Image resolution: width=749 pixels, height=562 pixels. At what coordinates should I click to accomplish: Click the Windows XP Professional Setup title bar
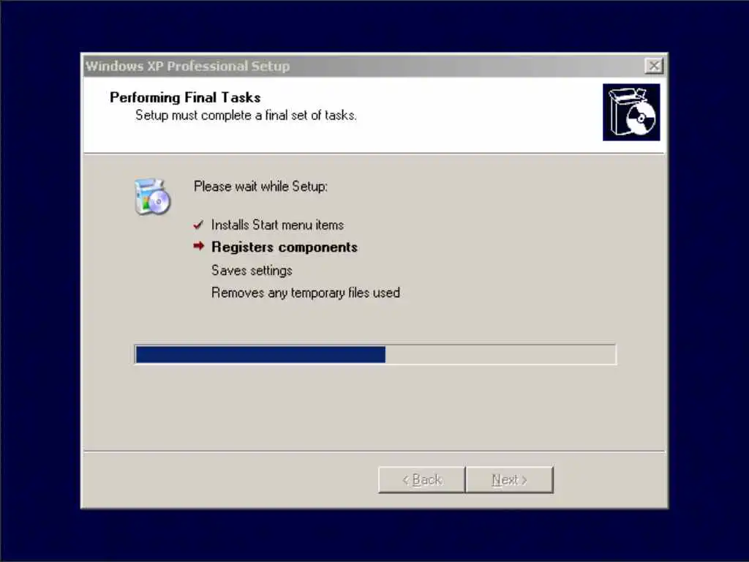point(363,66)
